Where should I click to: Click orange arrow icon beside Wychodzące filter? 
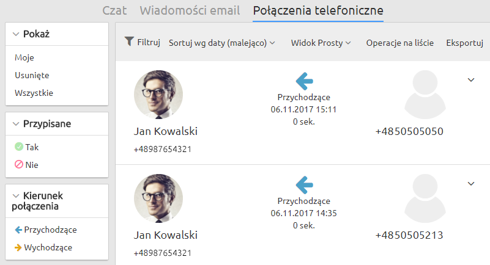pos(19,247)
